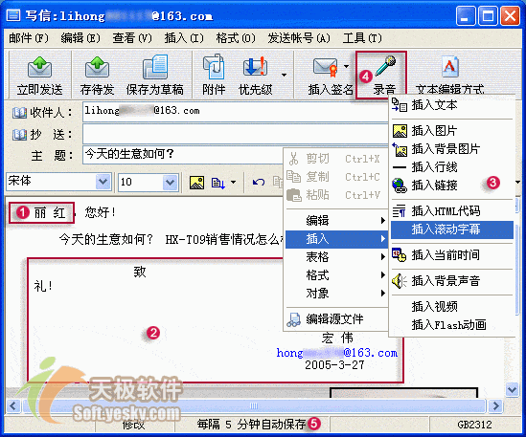Click the 文本编辑方式 text mode icon

point(450,67)
